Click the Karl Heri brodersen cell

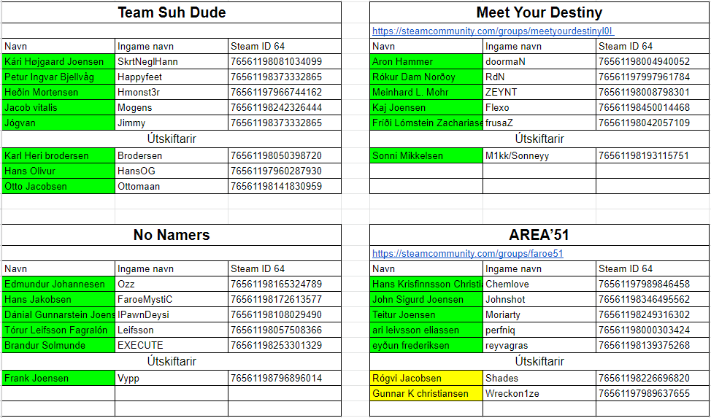(58, 156)
